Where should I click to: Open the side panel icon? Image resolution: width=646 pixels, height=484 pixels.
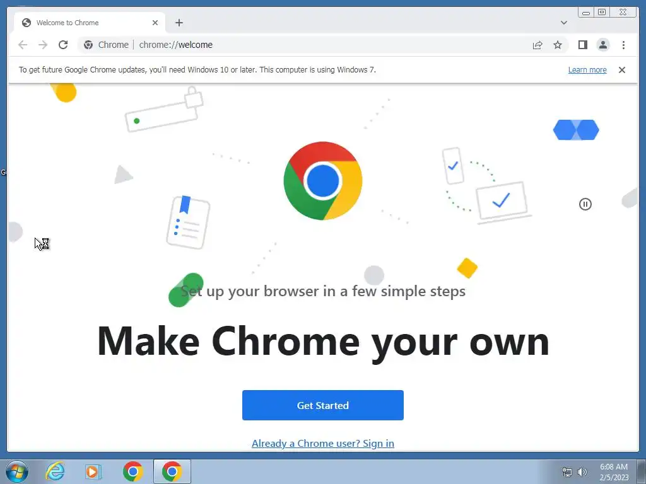[x=582, y=45]
